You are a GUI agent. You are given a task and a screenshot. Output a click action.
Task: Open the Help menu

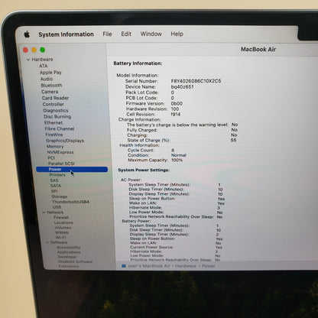tap(177, 34)
